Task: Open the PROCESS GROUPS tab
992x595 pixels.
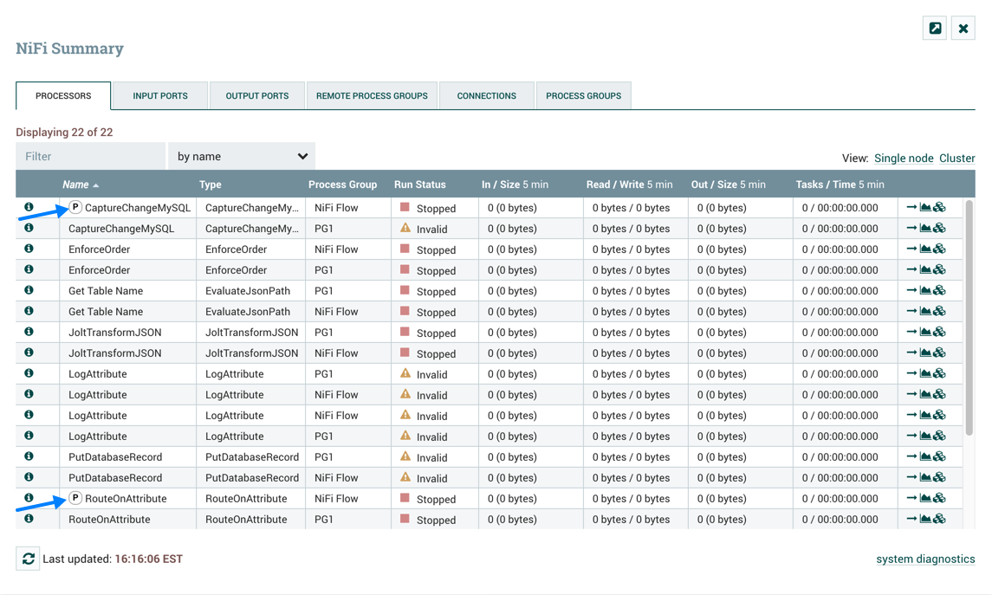Action: [583, 95]
